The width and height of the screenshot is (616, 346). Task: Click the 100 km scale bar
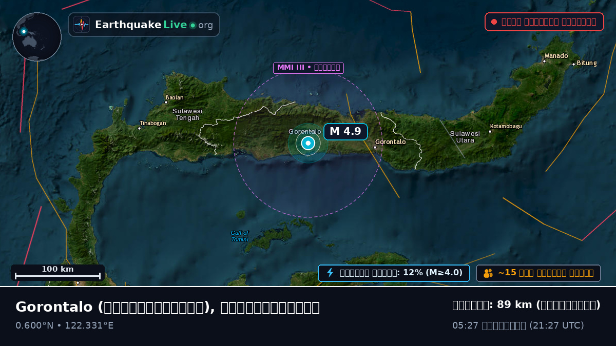pyautogui.click(x=57, y=272)
